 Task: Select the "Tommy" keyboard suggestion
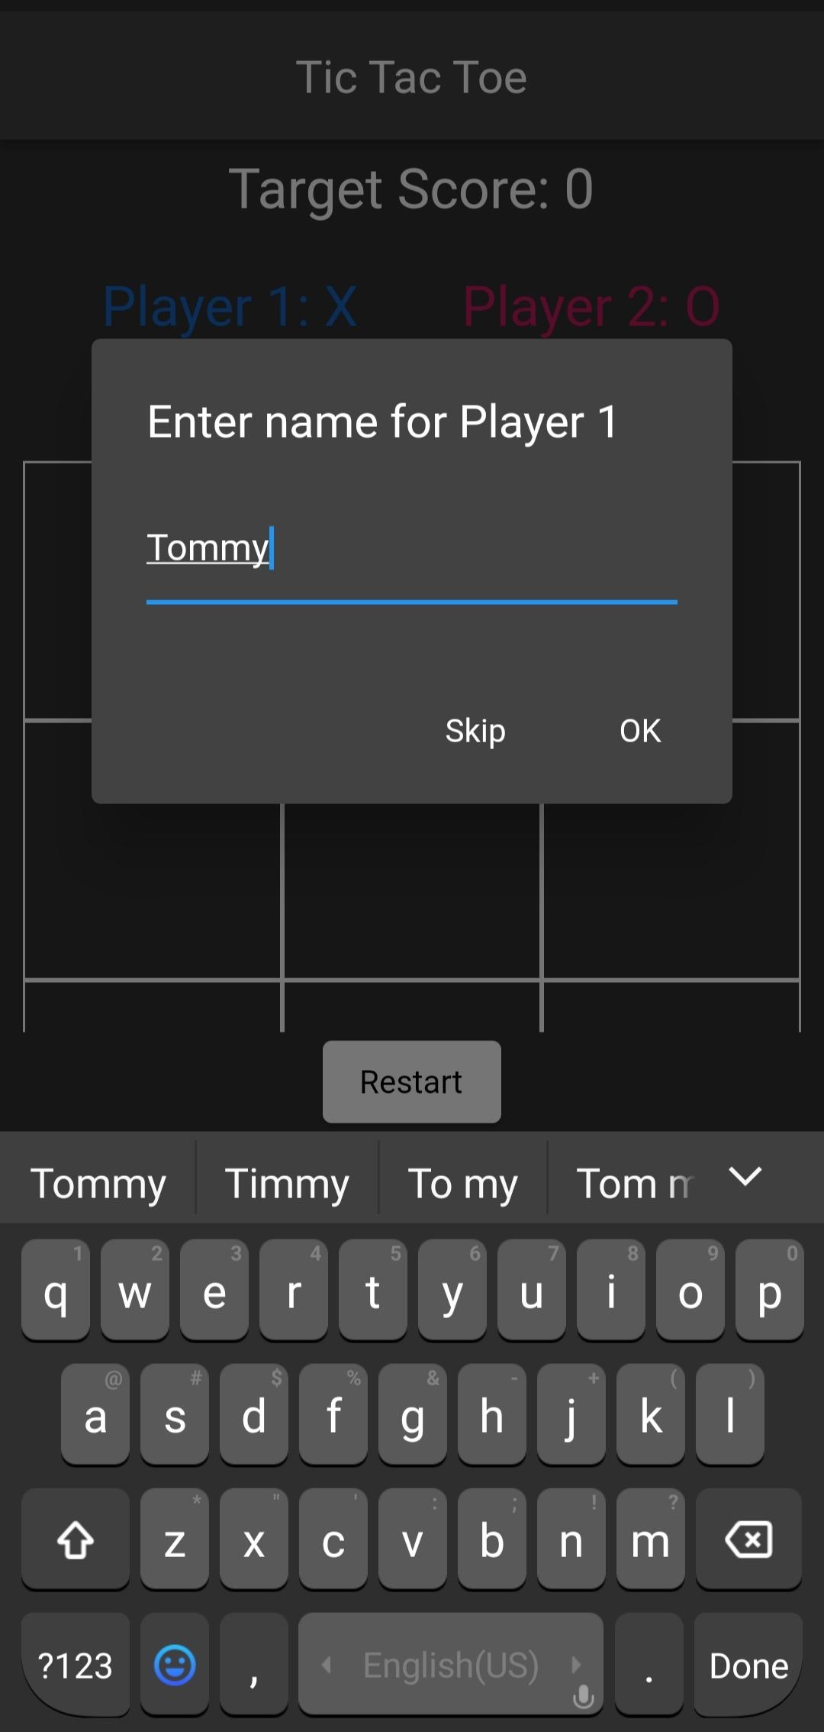(x=98, y=1184)
